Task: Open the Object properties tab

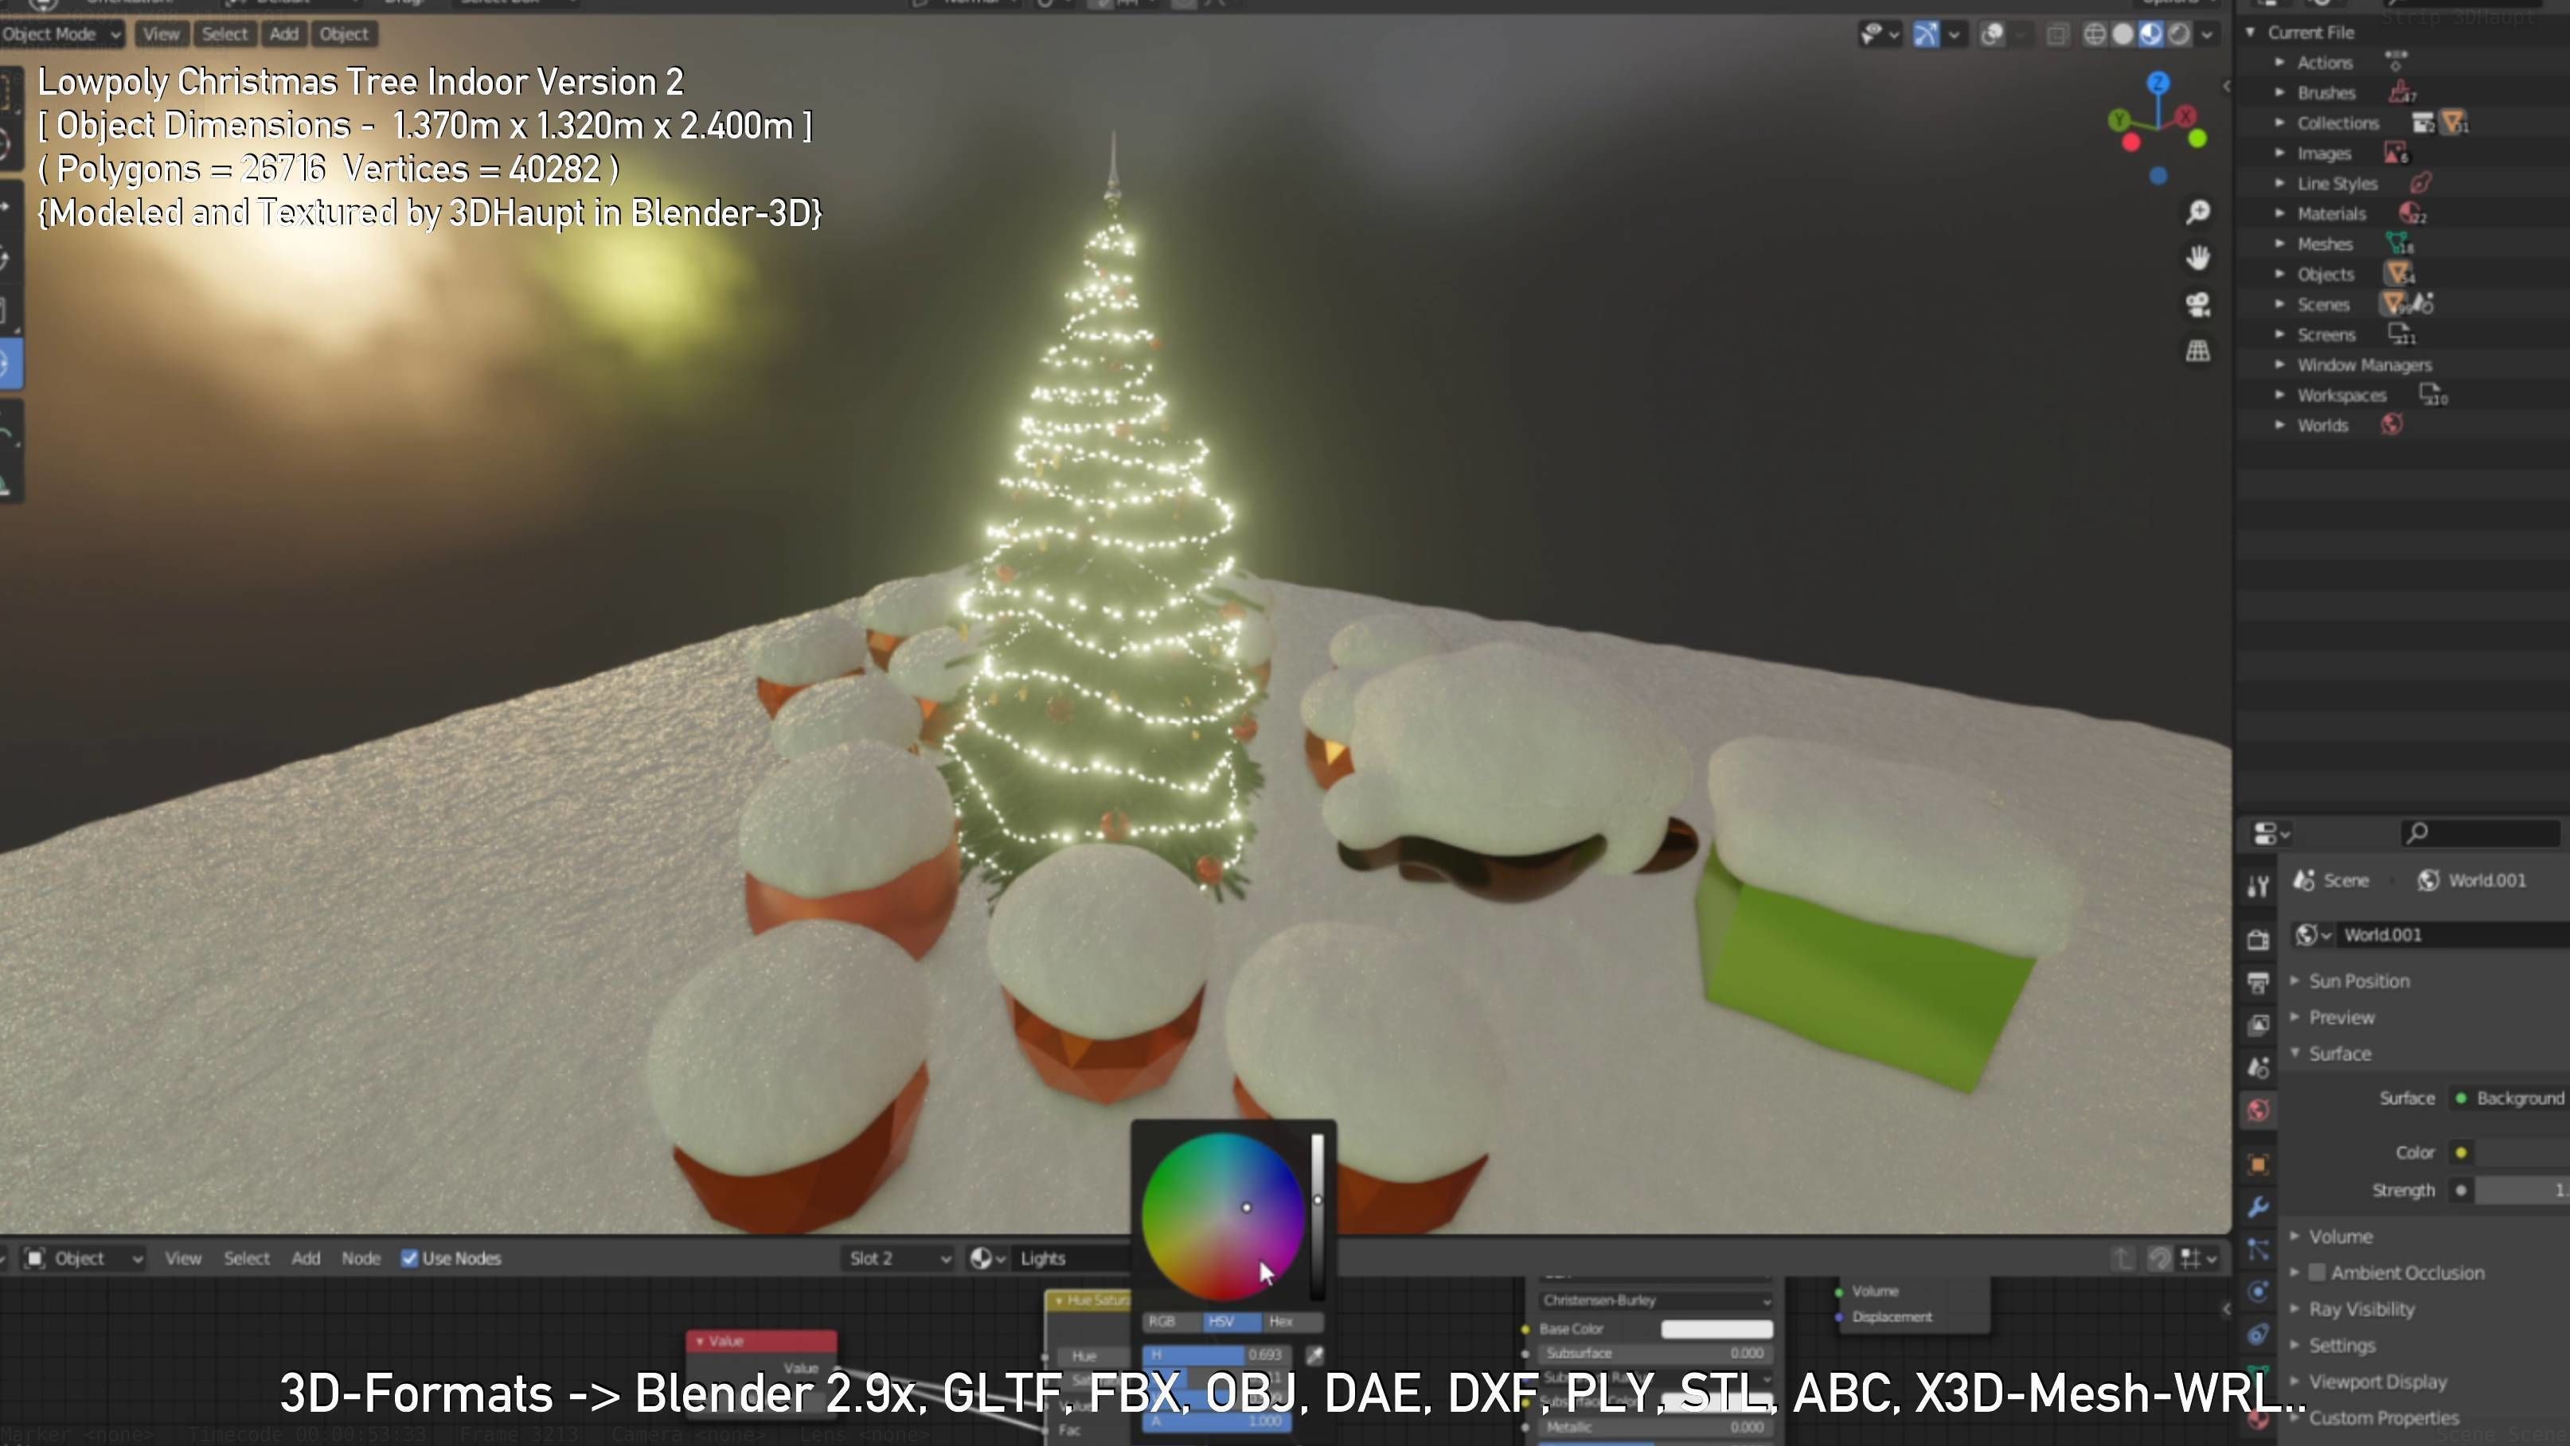Action: (2259, 1163)
